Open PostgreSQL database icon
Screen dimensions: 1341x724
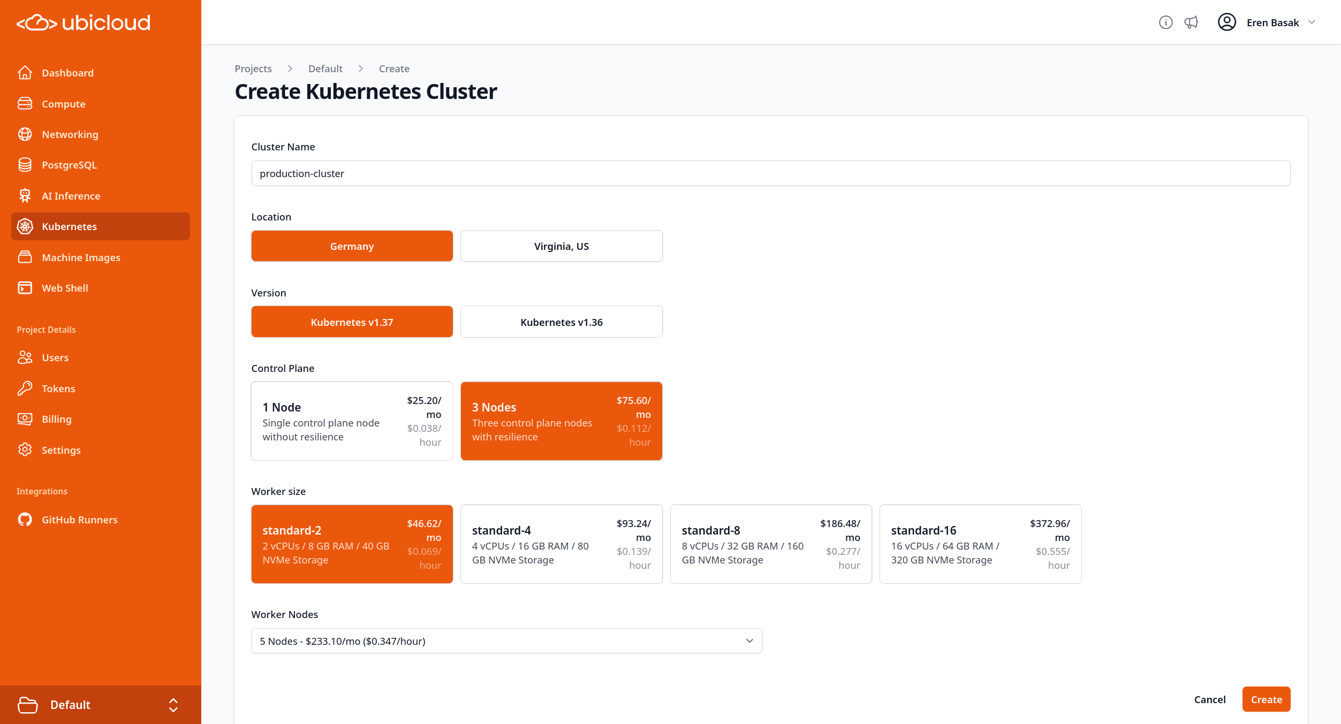(x=25, y=165)
